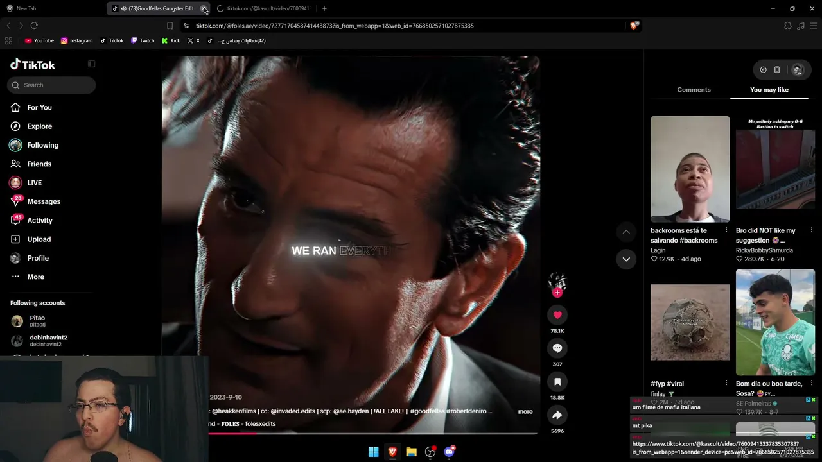Open the TikTok logo home link
Viewport: 822px width, 462px height.
[x=33, y=65]
